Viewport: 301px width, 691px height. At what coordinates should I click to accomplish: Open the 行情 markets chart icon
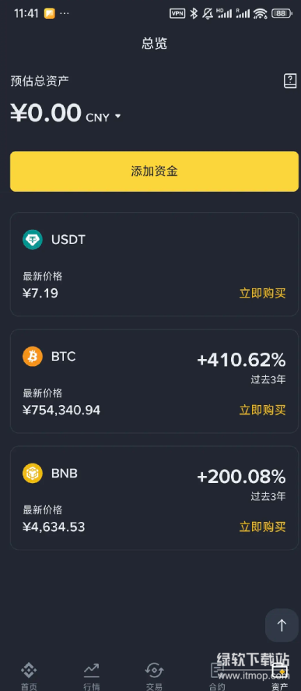tap(92, 671)
